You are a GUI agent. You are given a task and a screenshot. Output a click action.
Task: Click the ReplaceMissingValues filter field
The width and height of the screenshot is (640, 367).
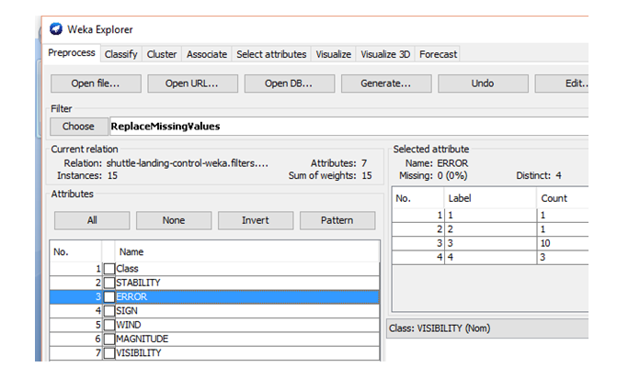pyautogui.click(x=349, y=127)
